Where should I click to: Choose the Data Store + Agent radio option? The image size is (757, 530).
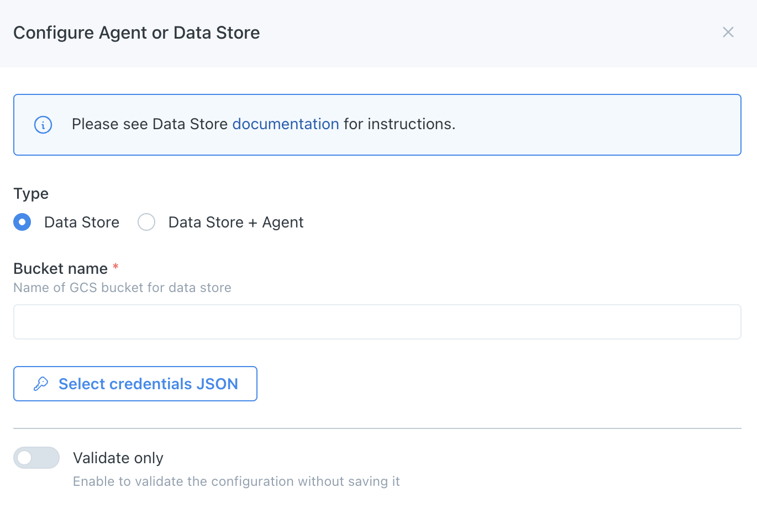tap(146, 222)
